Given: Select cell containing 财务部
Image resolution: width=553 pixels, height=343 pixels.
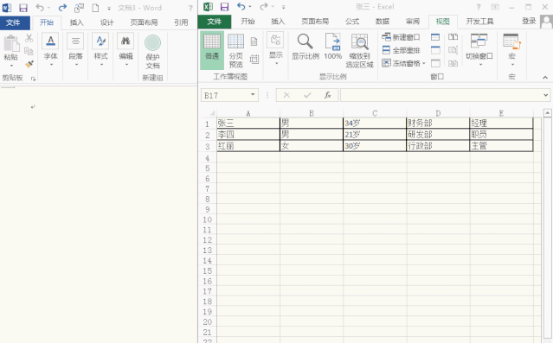Looking at the screenshot, I should coord(438,123).
